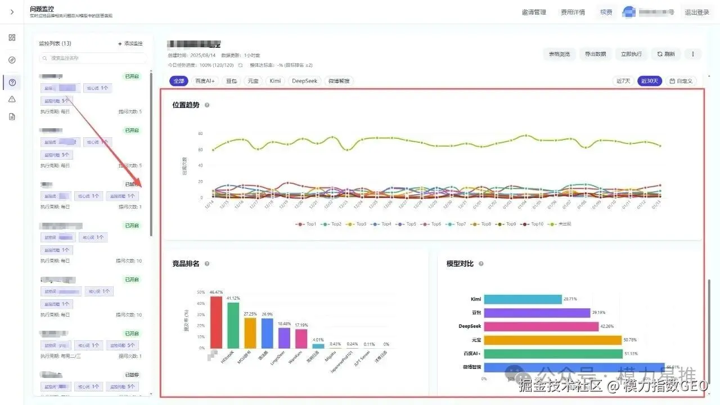
Task: Open the 自定义 custom date range picker
Action: pos(681,80)
